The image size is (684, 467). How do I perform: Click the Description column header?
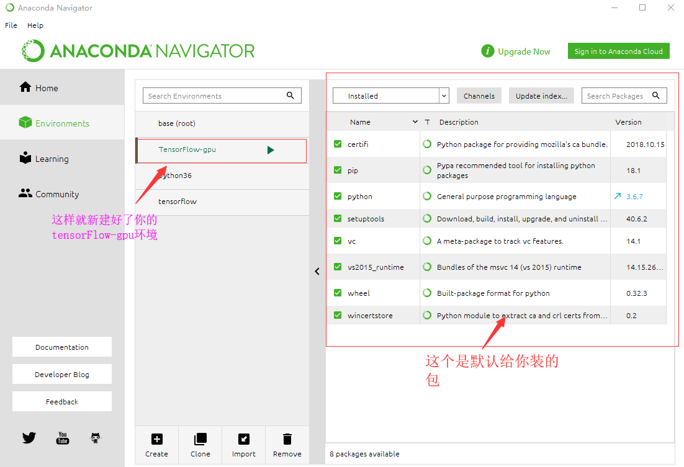pyautogui.click(x=459, y=122)
